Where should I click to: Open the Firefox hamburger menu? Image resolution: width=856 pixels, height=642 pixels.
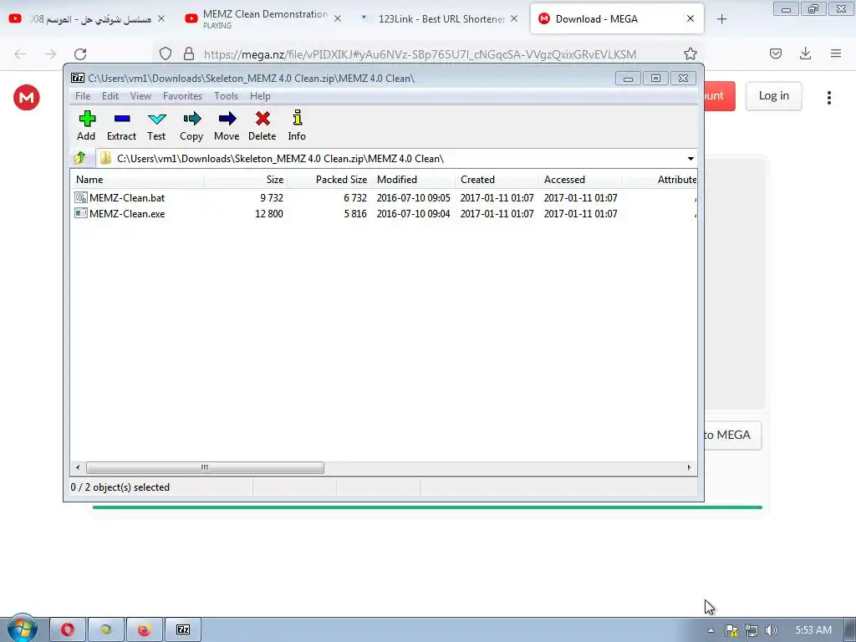(x=835, y=53)
